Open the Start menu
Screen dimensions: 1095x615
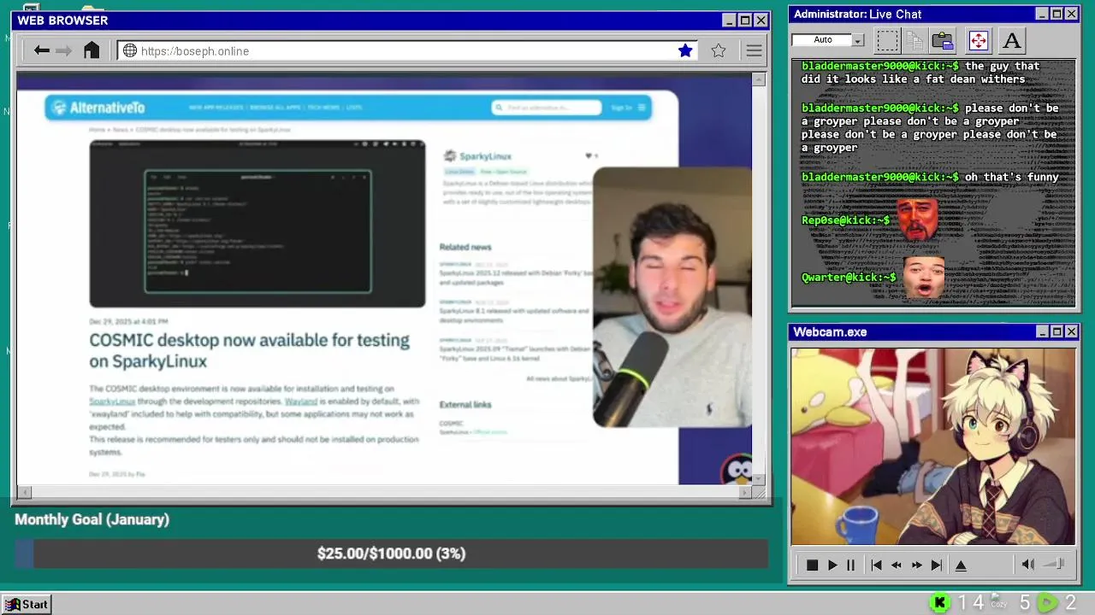(27, 604)
